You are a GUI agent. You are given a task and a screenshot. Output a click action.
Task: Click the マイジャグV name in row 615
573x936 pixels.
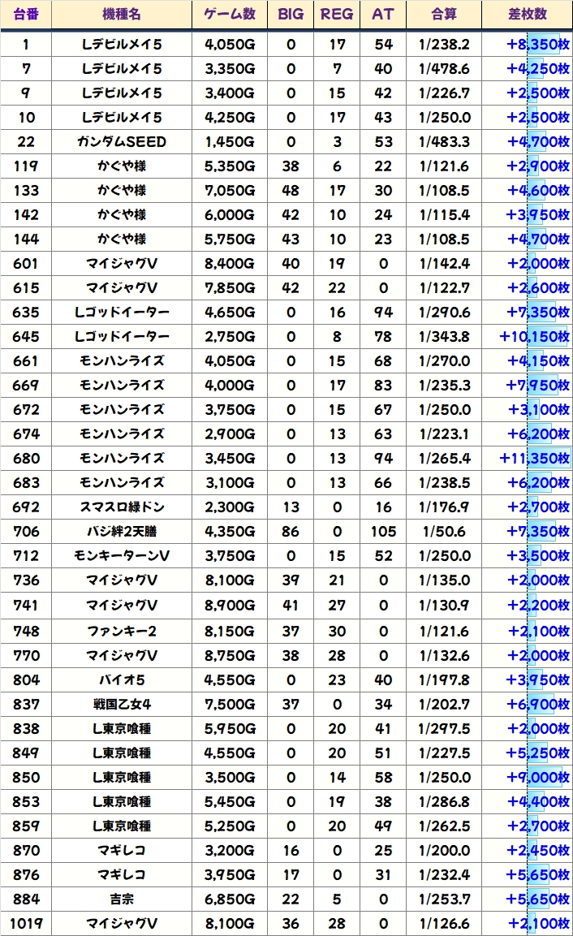(122, 287)
